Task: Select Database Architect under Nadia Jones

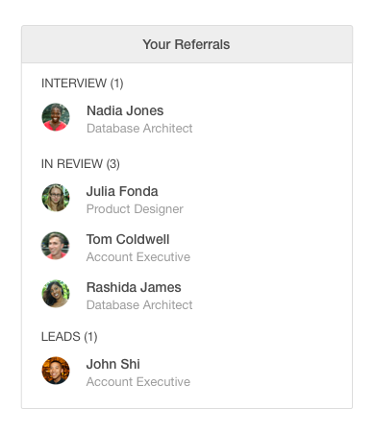Action: [139, 129]
